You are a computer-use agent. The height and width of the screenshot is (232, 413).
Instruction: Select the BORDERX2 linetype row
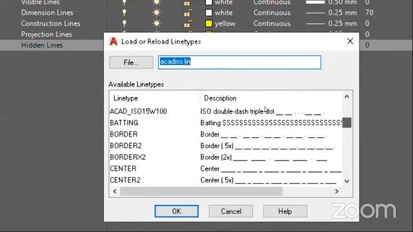(226, 157)
